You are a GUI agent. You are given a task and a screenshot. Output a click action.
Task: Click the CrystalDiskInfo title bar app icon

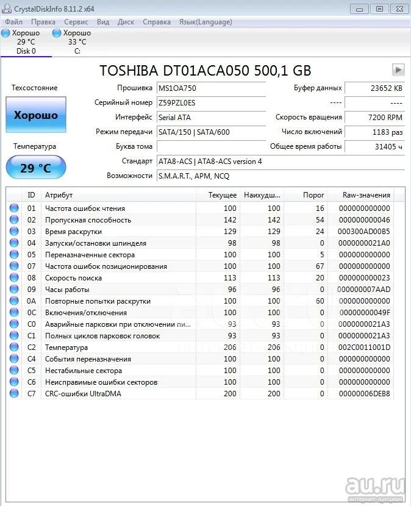(7, 9)
